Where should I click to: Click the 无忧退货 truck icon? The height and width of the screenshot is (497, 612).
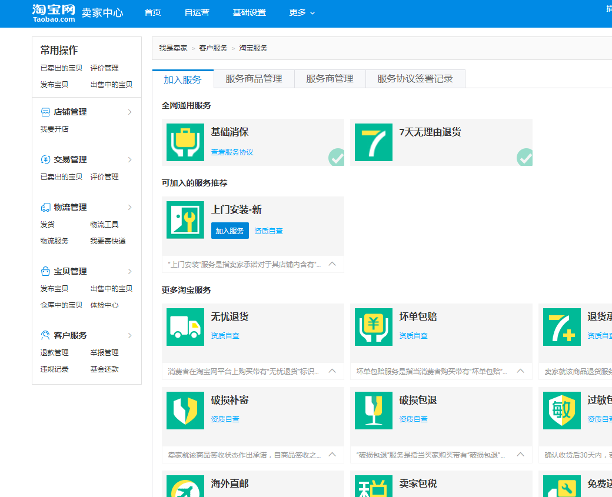click(x=185, y=327)
